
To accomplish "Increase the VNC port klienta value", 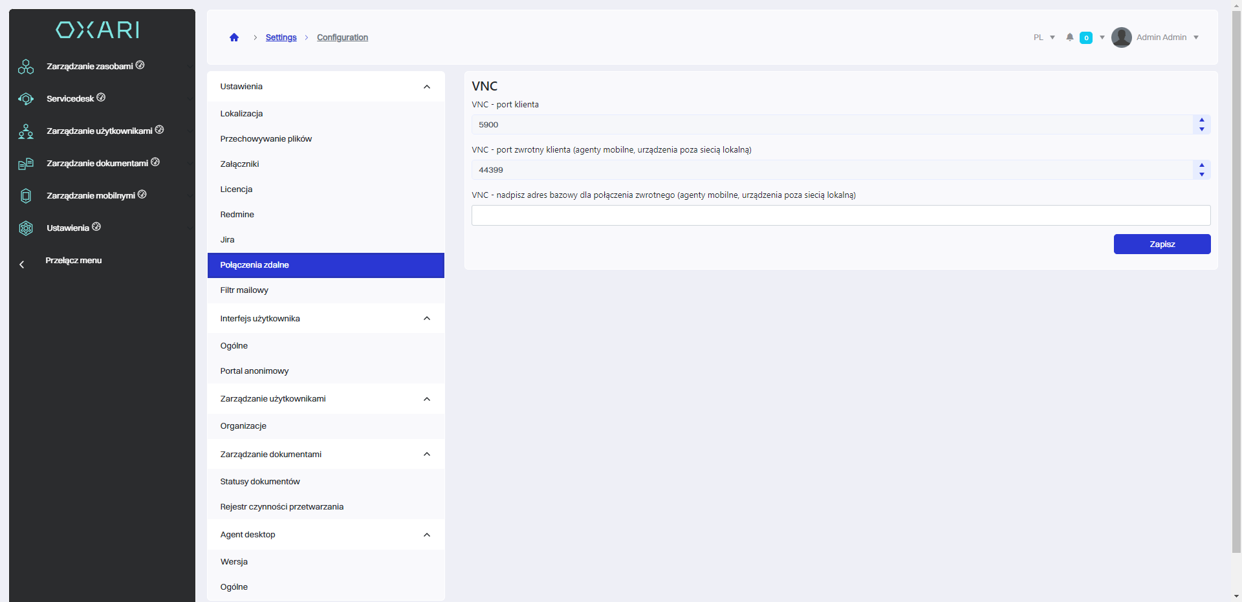I will (1202, 120).
